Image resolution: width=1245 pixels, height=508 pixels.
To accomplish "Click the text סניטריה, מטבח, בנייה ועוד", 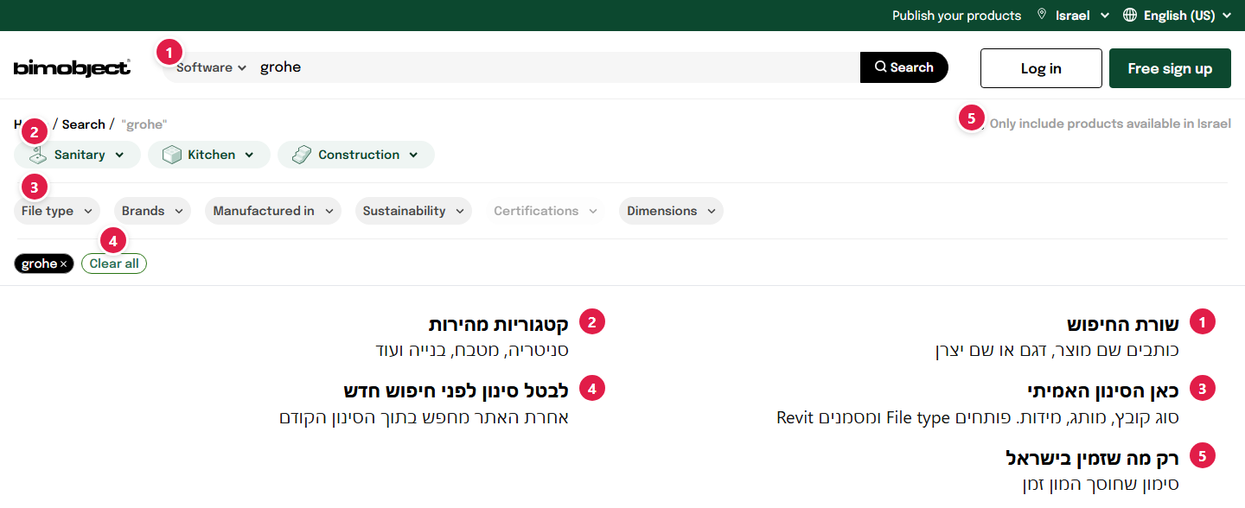I will click(472, 350).
